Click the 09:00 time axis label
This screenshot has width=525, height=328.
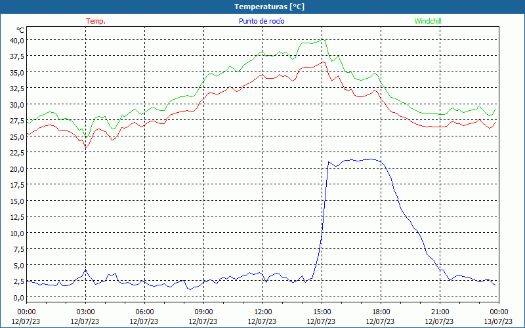(x=203, y=312)
